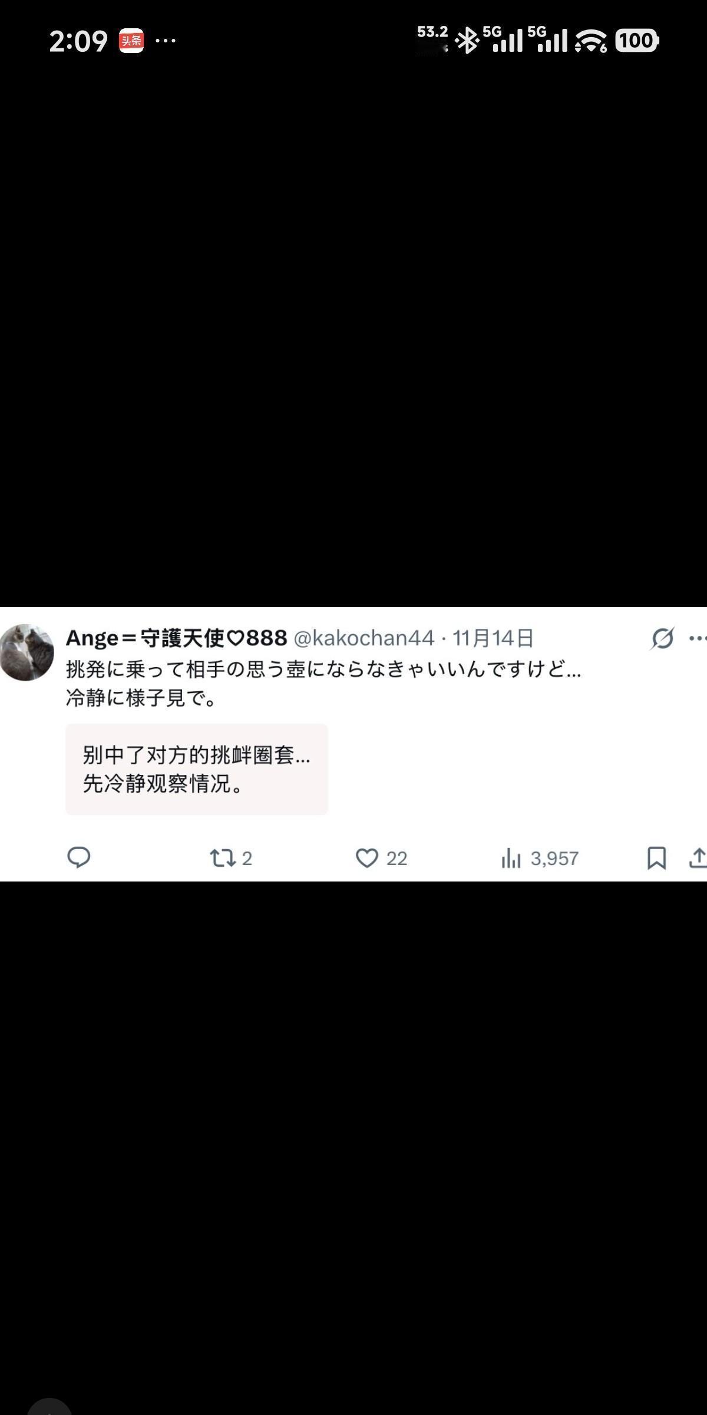The image size is (707, 1415).
Task: Open the @kakochan44 handle link
Action: (364, 638)
